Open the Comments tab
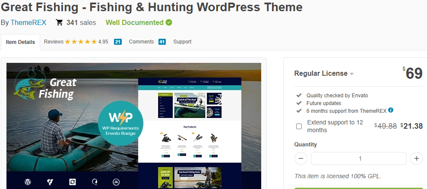Screen dimensions: 427x189 click(x=141, y=42)
